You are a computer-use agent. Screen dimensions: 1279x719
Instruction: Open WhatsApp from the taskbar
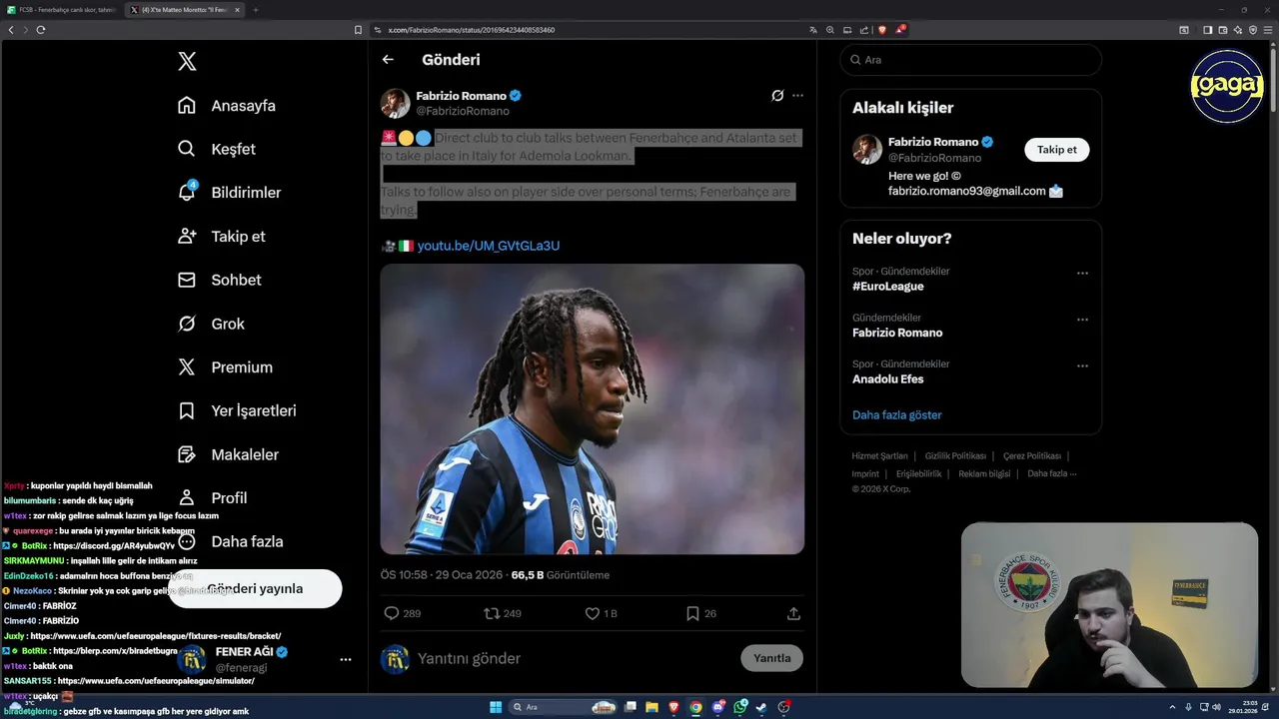[739, 707]
